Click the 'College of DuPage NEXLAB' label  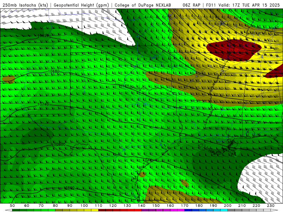pos(143,5)
